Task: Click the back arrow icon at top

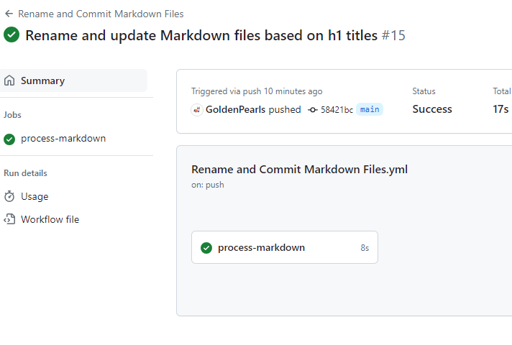Action: (x=9, y=14)
